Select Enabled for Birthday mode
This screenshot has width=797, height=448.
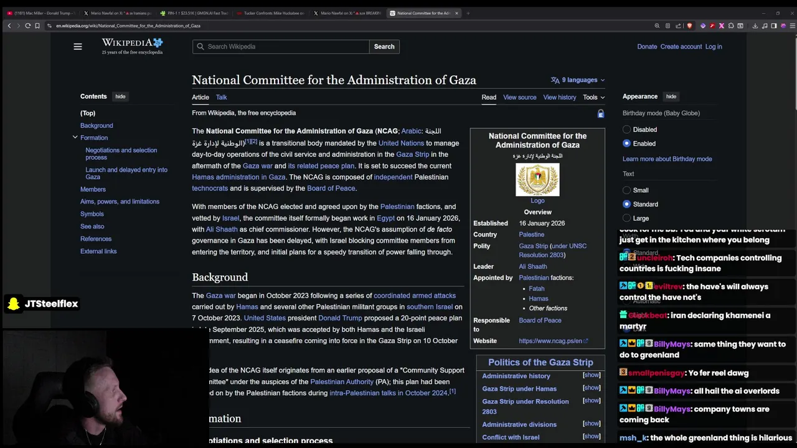[626, 143]
